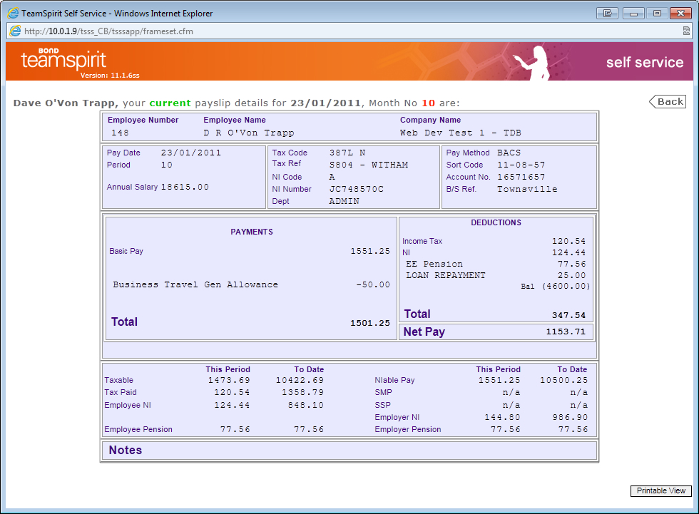This screenshot has height=514, width=699.
Task: Click the self service banner text
Action: coord(644,63)
